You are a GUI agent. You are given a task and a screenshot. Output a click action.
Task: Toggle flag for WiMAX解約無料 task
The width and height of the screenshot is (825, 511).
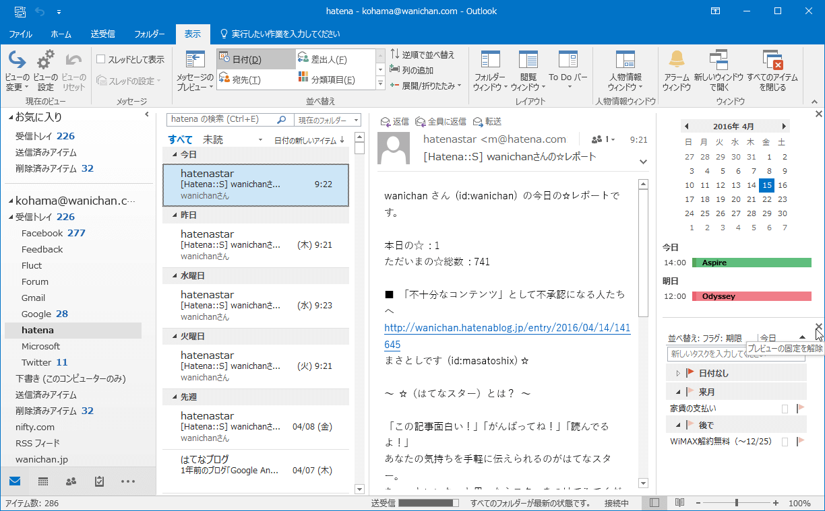pos(801,442)
